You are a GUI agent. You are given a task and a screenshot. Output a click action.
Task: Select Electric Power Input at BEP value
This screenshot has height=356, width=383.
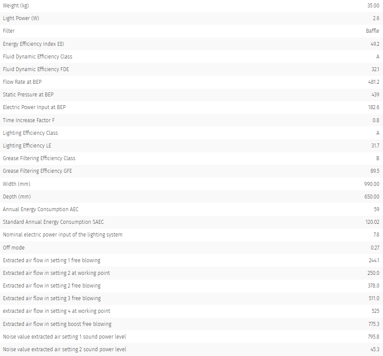click(374, 107)
